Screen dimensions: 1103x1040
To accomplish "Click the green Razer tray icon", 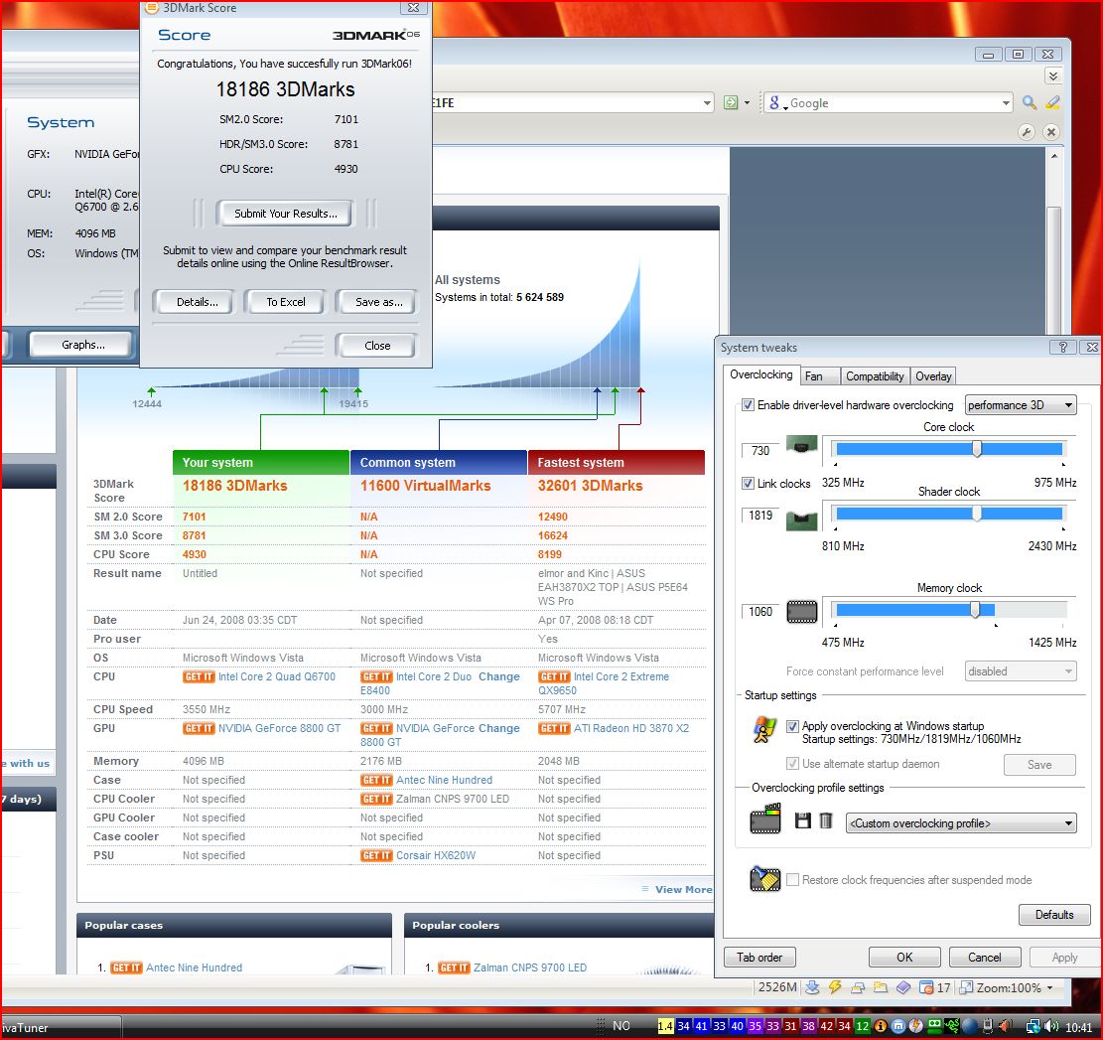I will pyautogui.click(x=952, y=1026).
